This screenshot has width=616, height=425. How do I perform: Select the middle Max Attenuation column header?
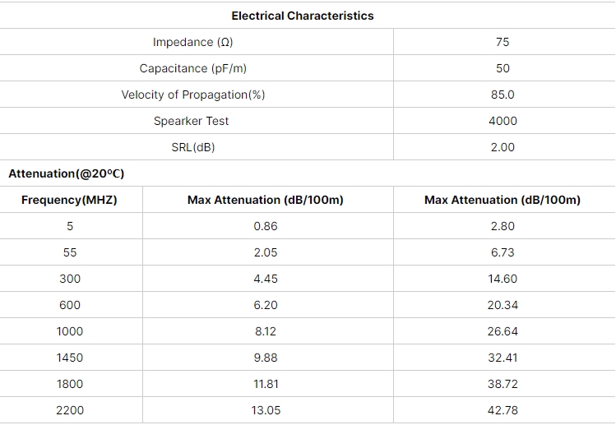(x=265, y=200)
